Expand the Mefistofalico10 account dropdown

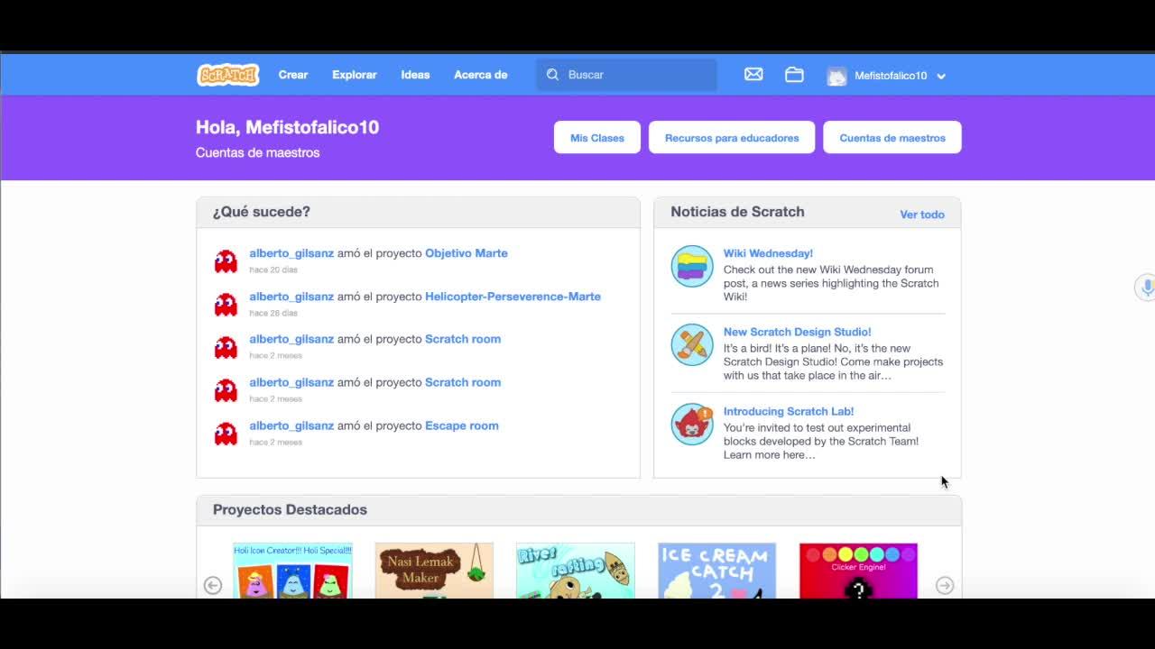pyautogui.click(x=941, y=77)
